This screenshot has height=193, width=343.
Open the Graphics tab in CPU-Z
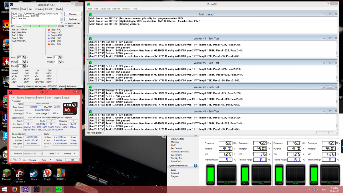58,98
